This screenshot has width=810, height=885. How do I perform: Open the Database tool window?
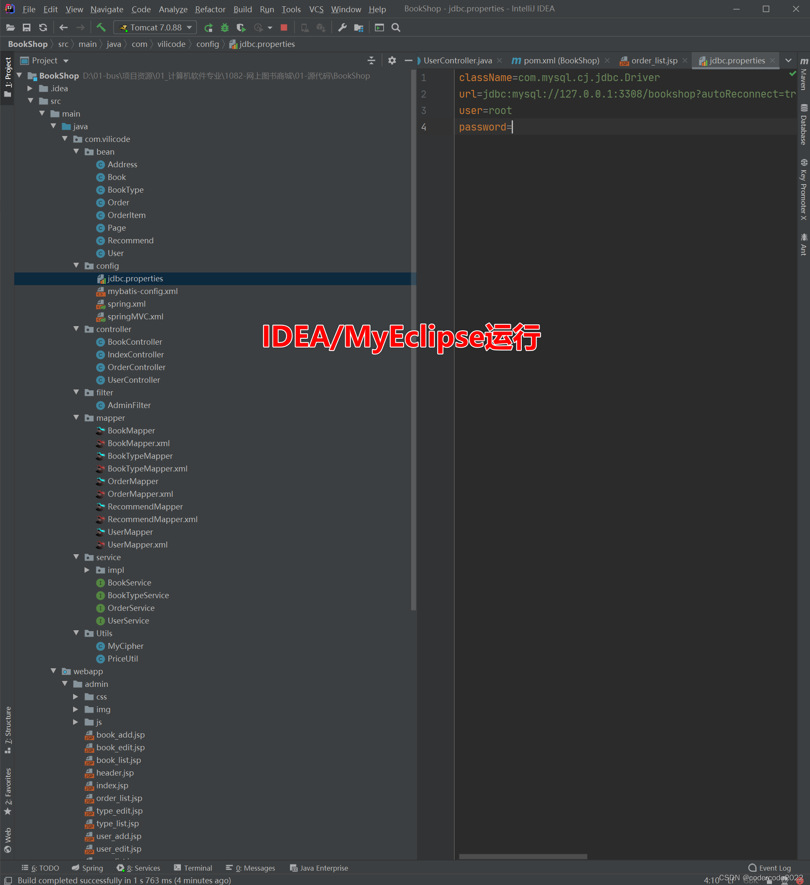804,125
